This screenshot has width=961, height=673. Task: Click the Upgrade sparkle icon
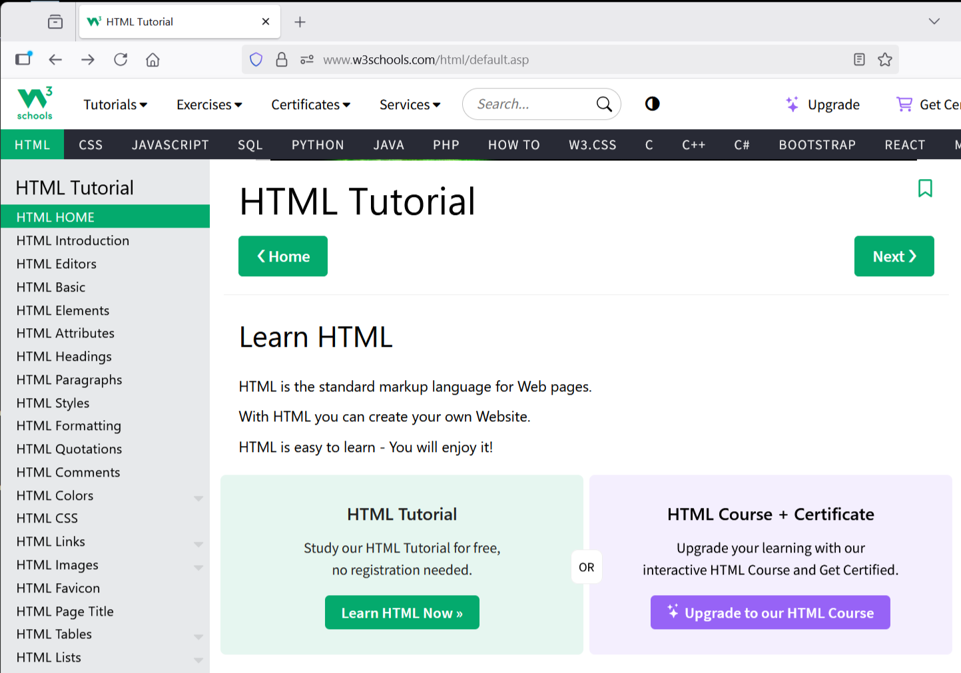click(792, 104)
